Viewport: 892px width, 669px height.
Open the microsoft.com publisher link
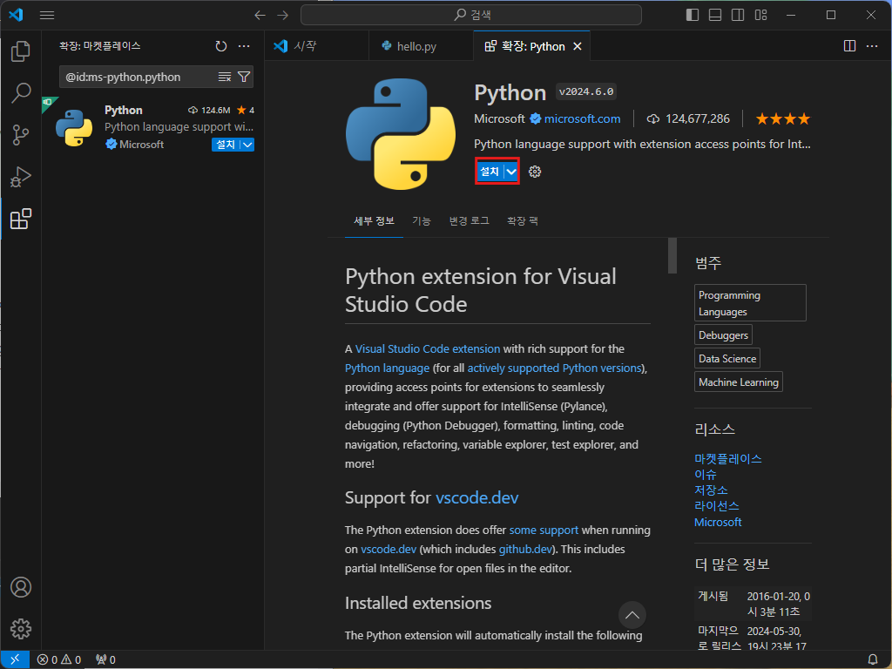(582, 118)
